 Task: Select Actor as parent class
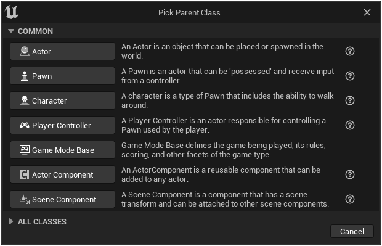(62, 51)
